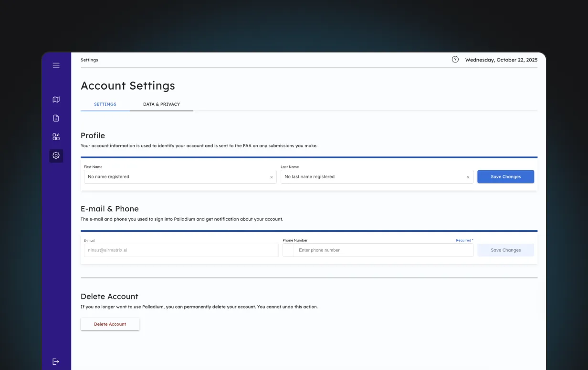Viewport: 588px width, 370px height.
Task: Switch to the Data & Privacy tab
Action: coord(161,104)
